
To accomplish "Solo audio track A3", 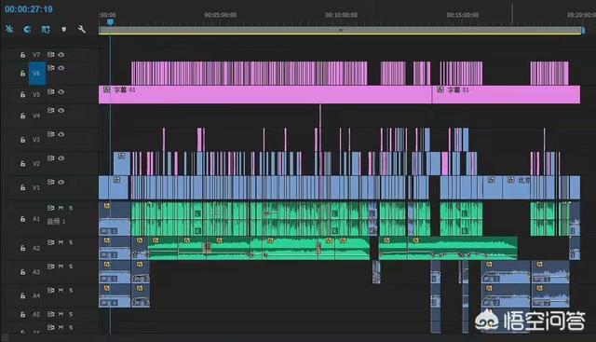I will coord(71,267).
